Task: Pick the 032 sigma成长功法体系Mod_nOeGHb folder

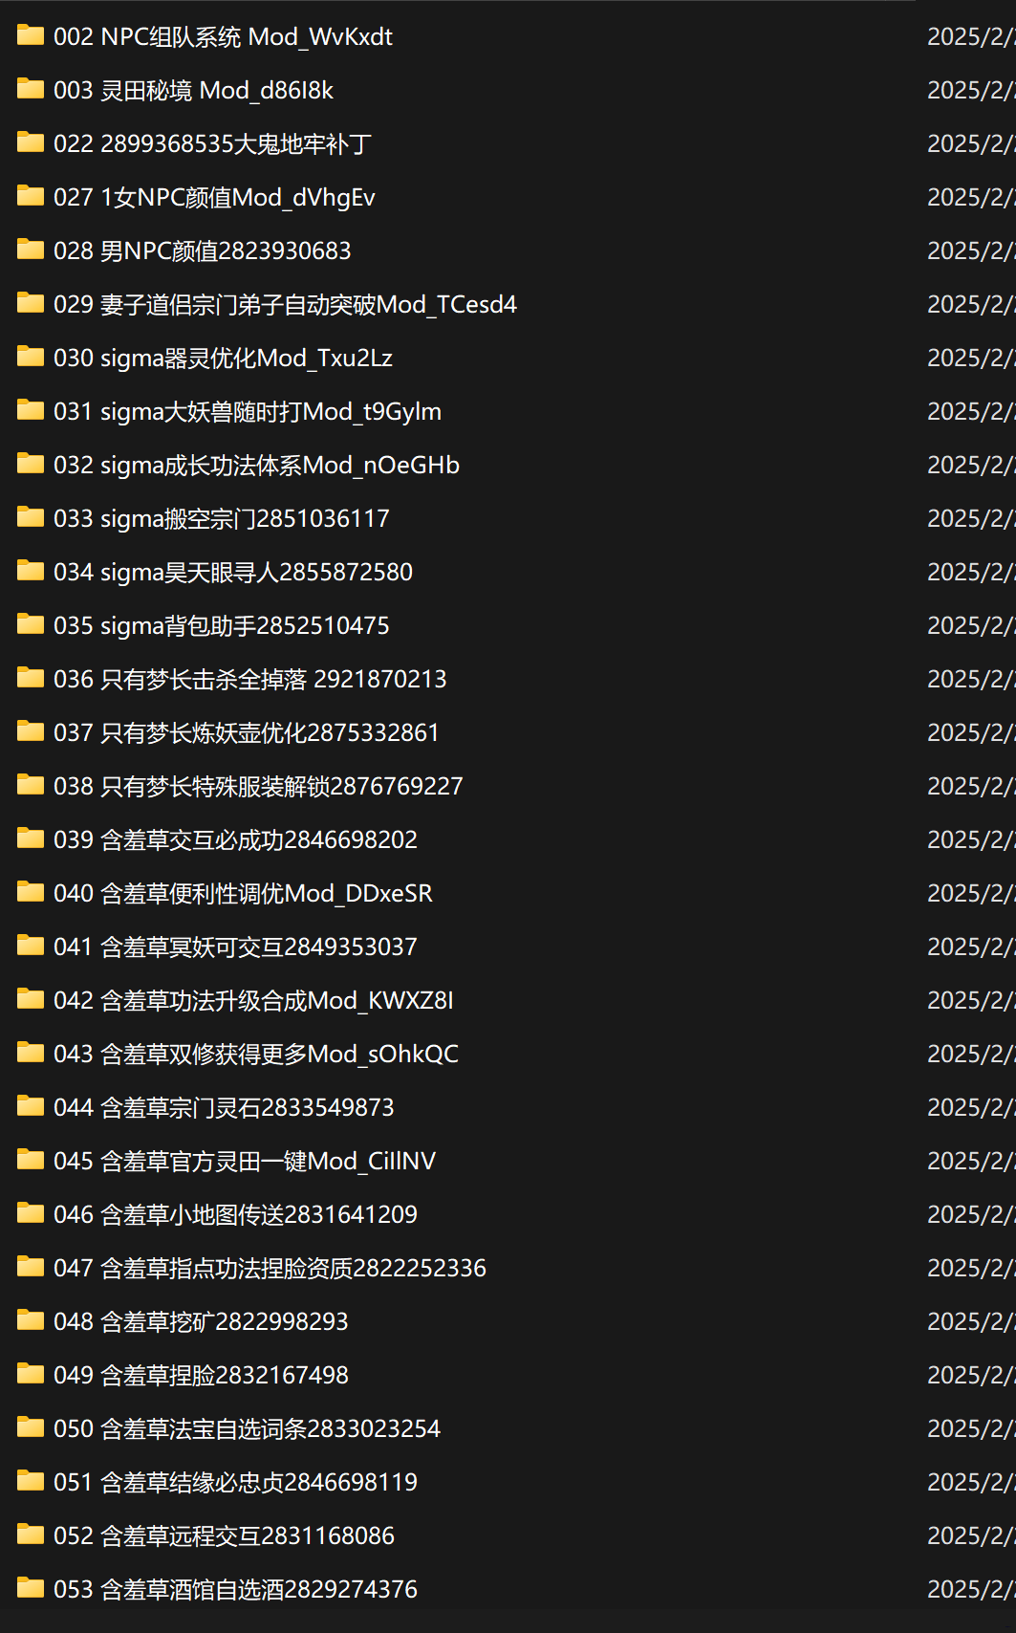Action: click(256, 465)
